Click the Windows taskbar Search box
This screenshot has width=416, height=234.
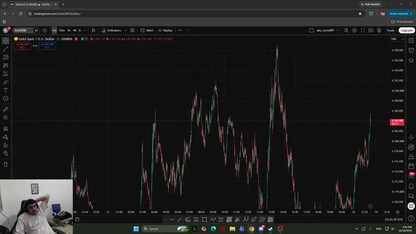tap(165, 229)
